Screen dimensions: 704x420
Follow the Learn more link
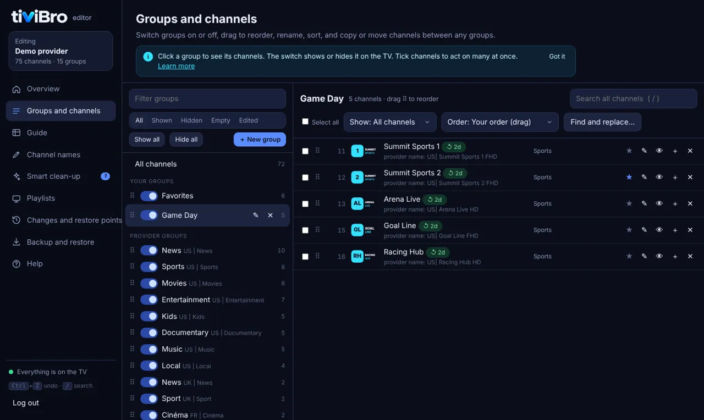[x=176, y=66]
